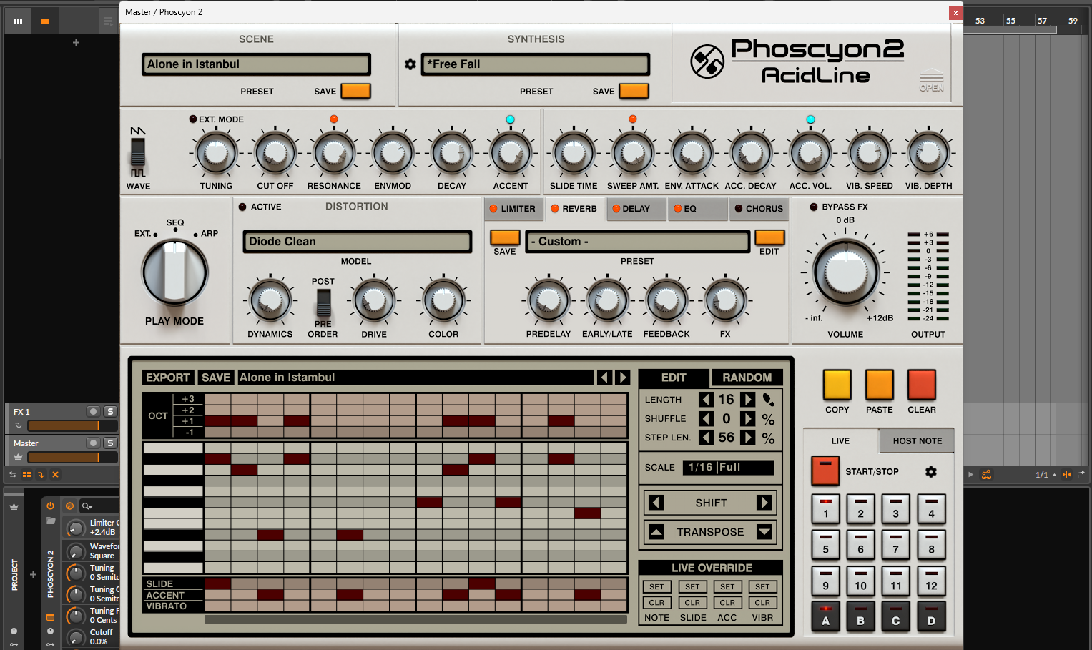
Task: Flip the WAVE shape switch
Action: pos(137,152)
